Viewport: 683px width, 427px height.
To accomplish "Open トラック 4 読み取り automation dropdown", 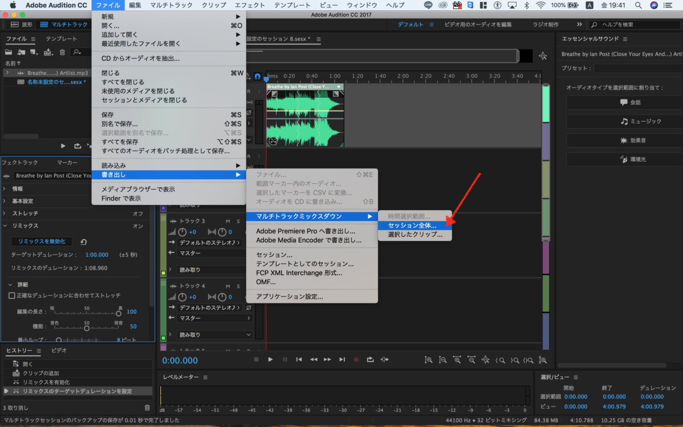I will pos(215,335).
